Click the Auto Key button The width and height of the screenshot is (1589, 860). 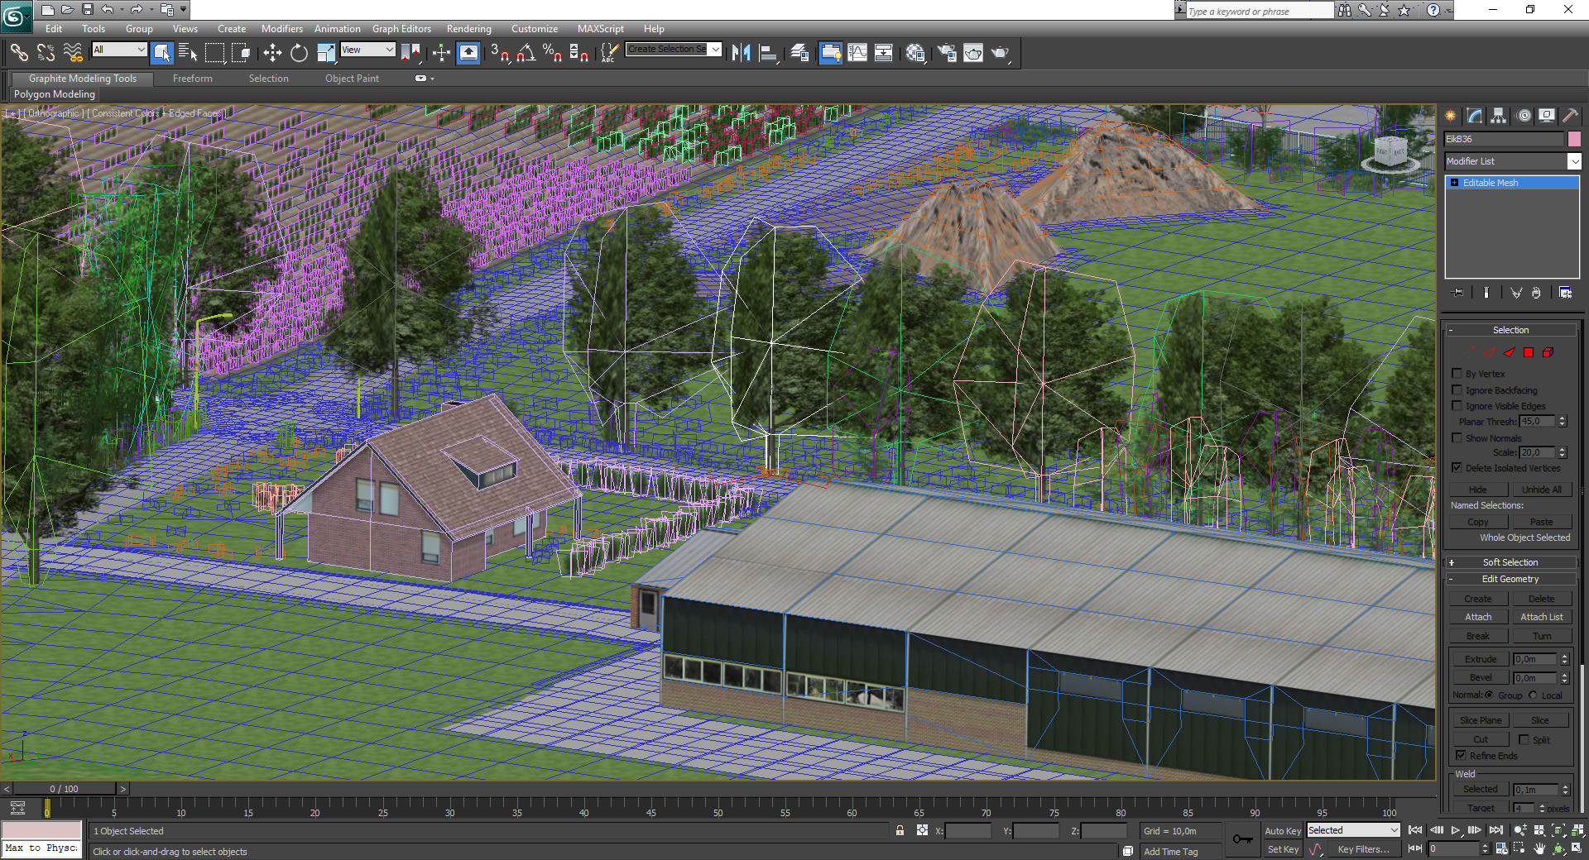click(x=1283, y=831)
